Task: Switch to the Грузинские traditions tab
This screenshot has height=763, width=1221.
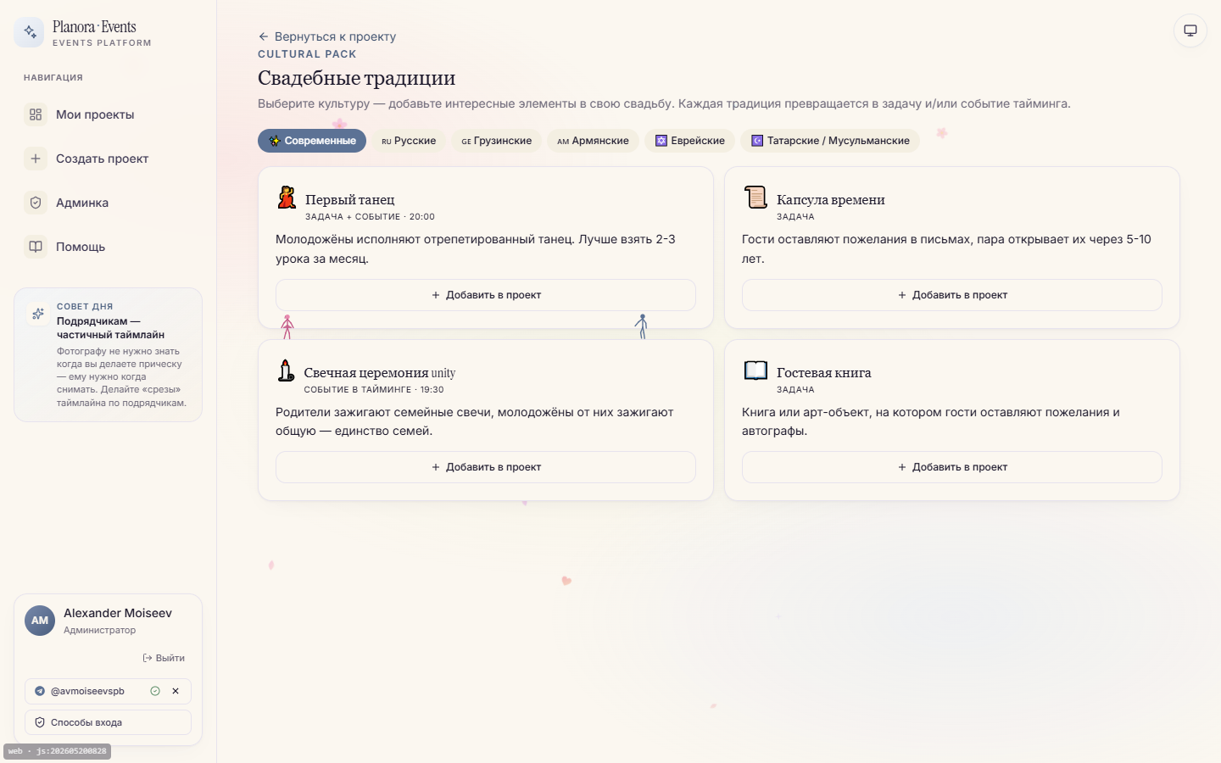Action: (x=497, y=141)
